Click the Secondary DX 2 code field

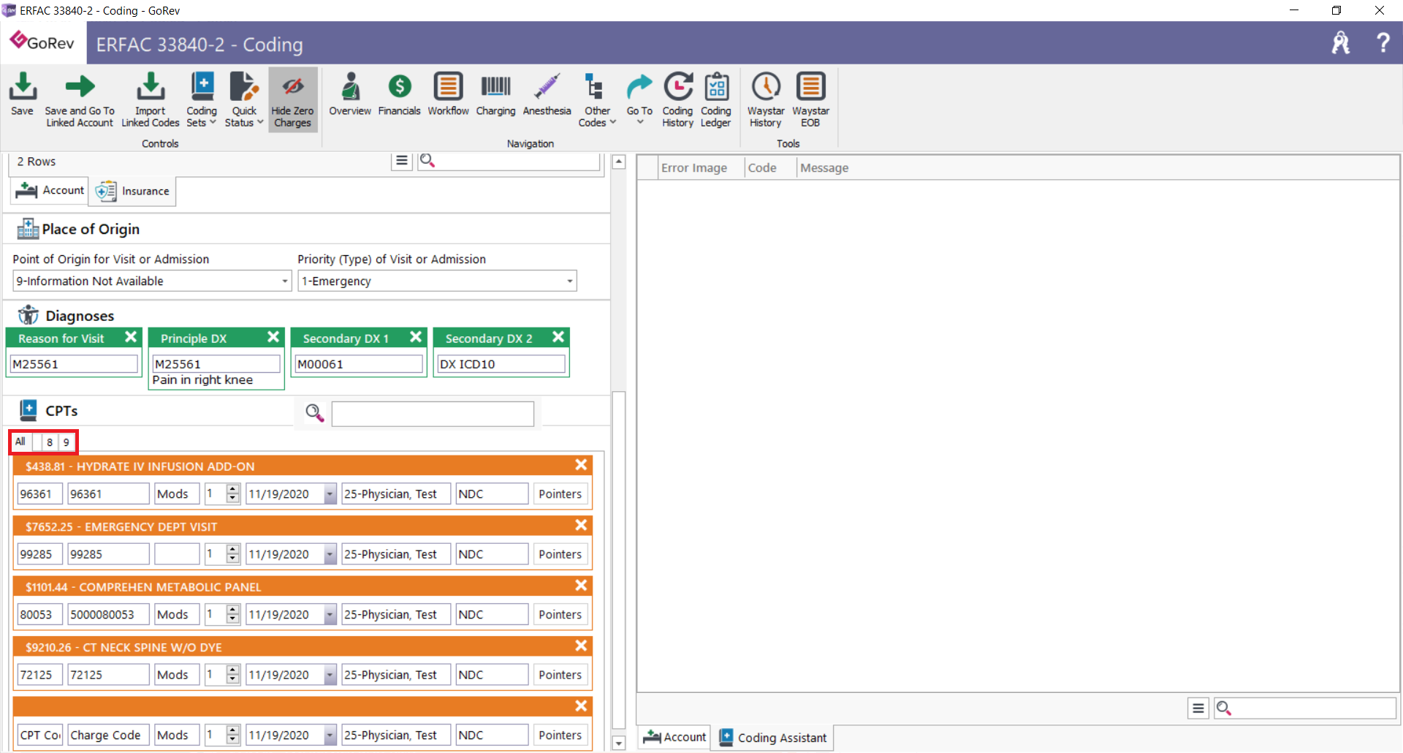tap(501, 363)
